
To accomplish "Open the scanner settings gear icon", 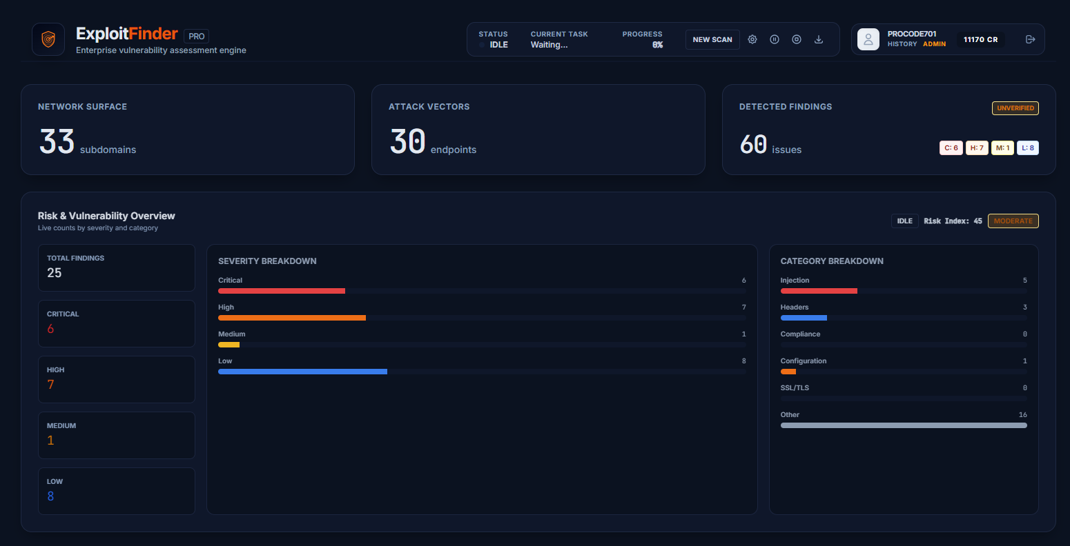I will click(x=752, y=39).
